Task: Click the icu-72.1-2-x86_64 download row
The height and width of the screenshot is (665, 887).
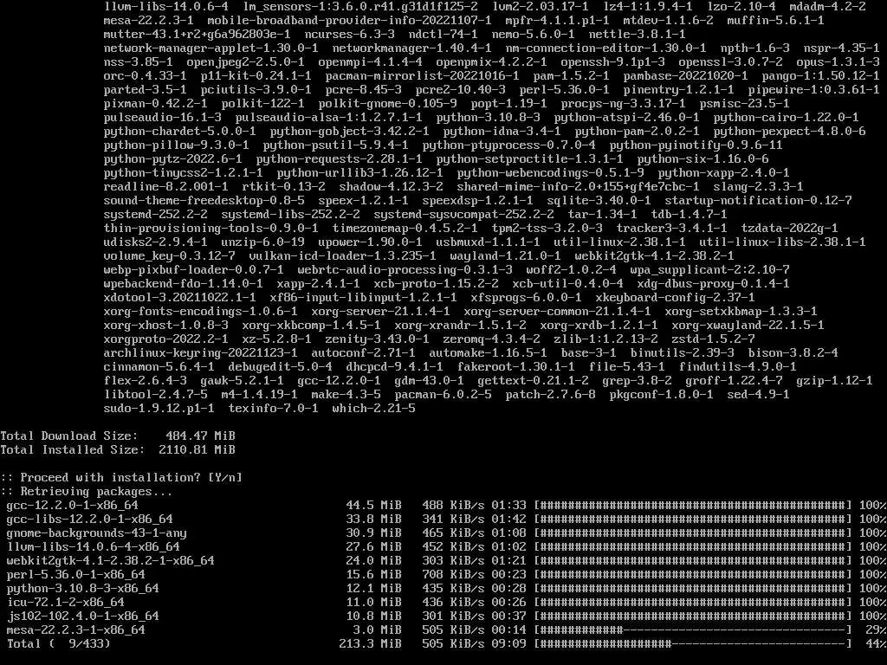Action: pos(443,603)
